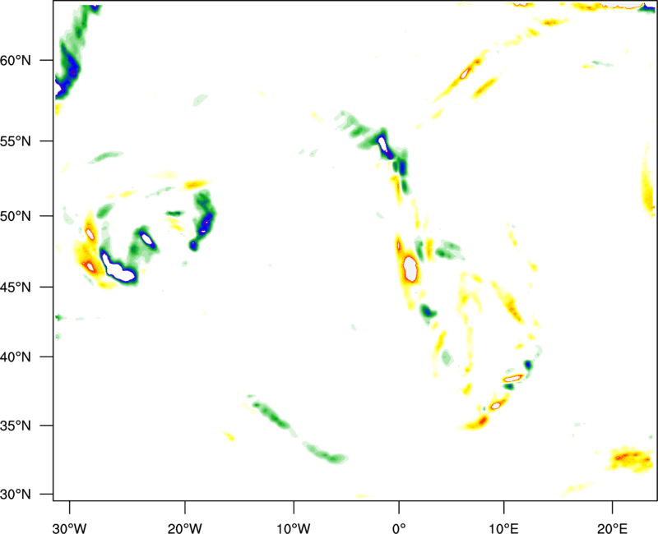This screenshot has width=658, height=534.
Task: Click the 45°N latitude label
Action: click(16, 288)
